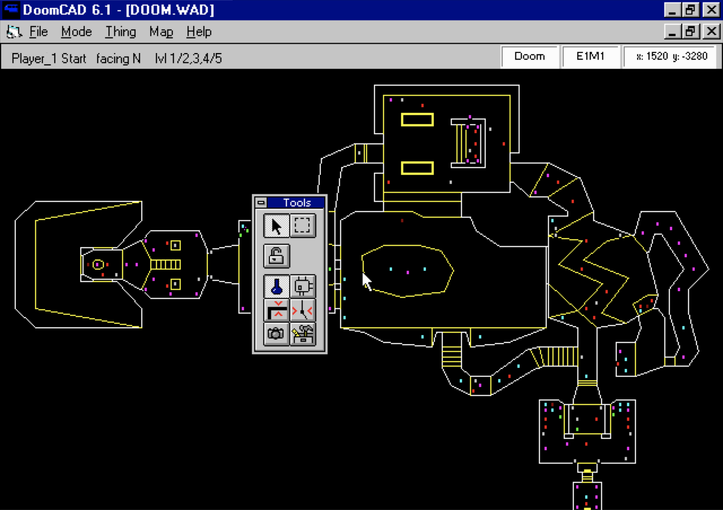
Task: Click the camera snapshot tool
Action: tap(277, 333)
